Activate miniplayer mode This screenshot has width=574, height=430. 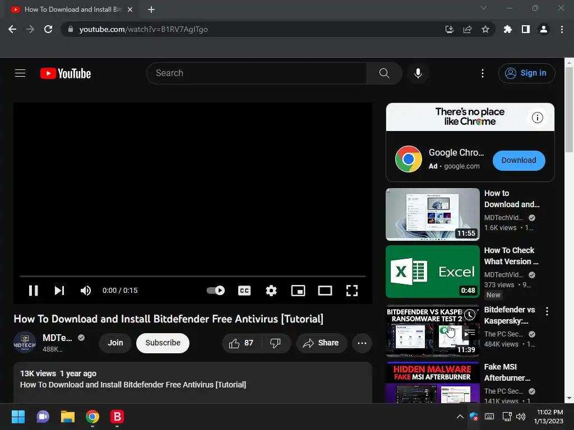[298, 291]
